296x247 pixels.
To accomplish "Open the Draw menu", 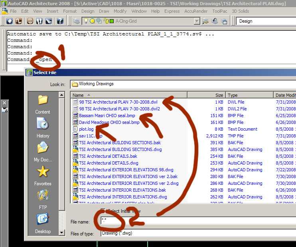I will 104,11.
